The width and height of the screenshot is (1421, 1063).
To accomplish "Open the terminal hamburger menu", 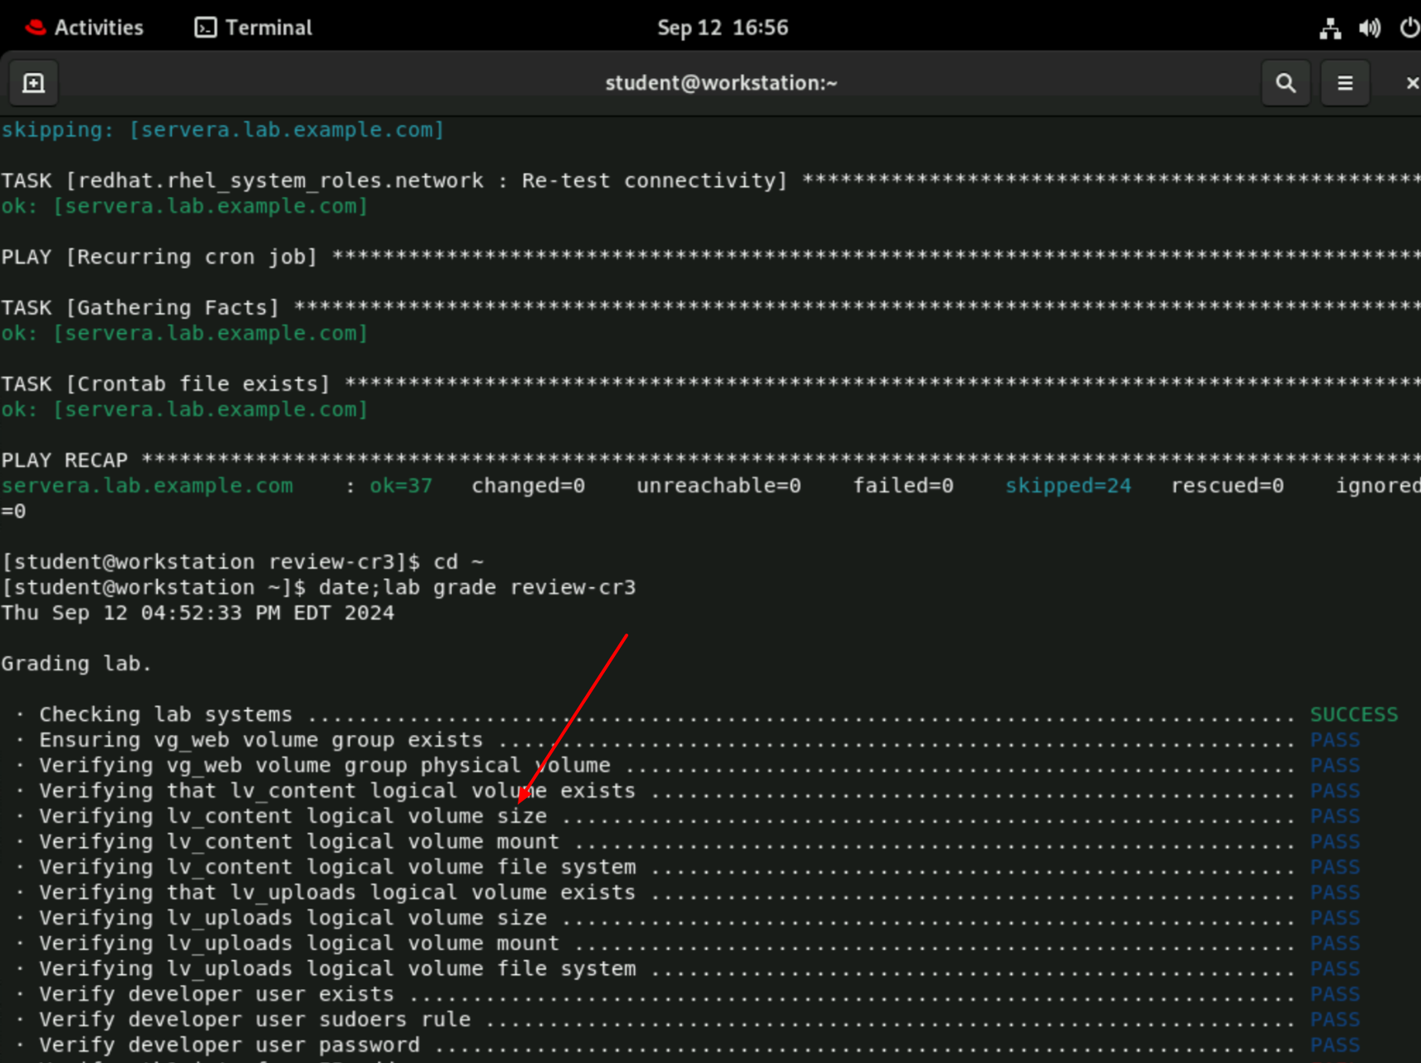I will coord(1345,82).
